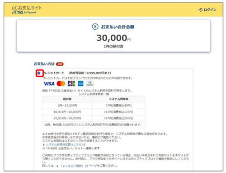226x173 pixels.
Task: Click the 必須 badge next to お支払い方法
Action: tap(60, 64)
